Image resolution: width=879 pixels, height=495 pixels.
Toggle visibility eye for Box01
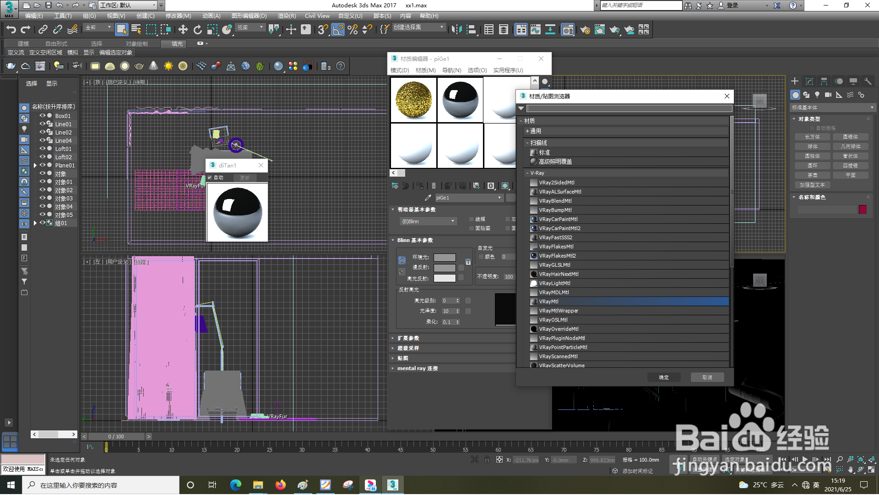point(42,116)
